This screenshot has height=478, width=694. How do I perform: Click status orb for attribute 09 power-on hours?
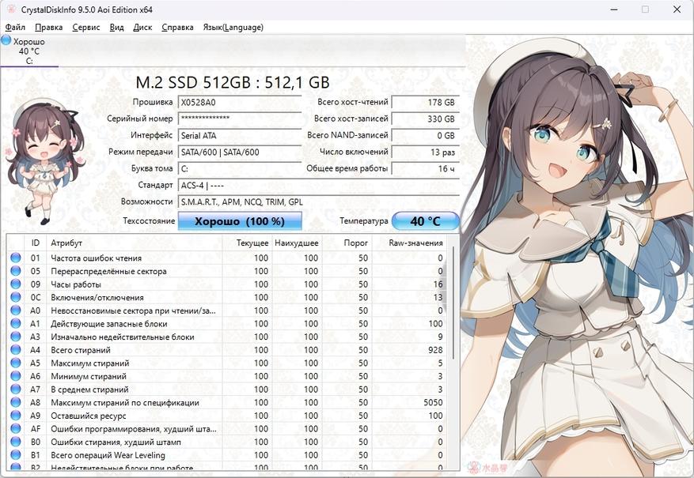pyautogui.click(x=15, y=284)
